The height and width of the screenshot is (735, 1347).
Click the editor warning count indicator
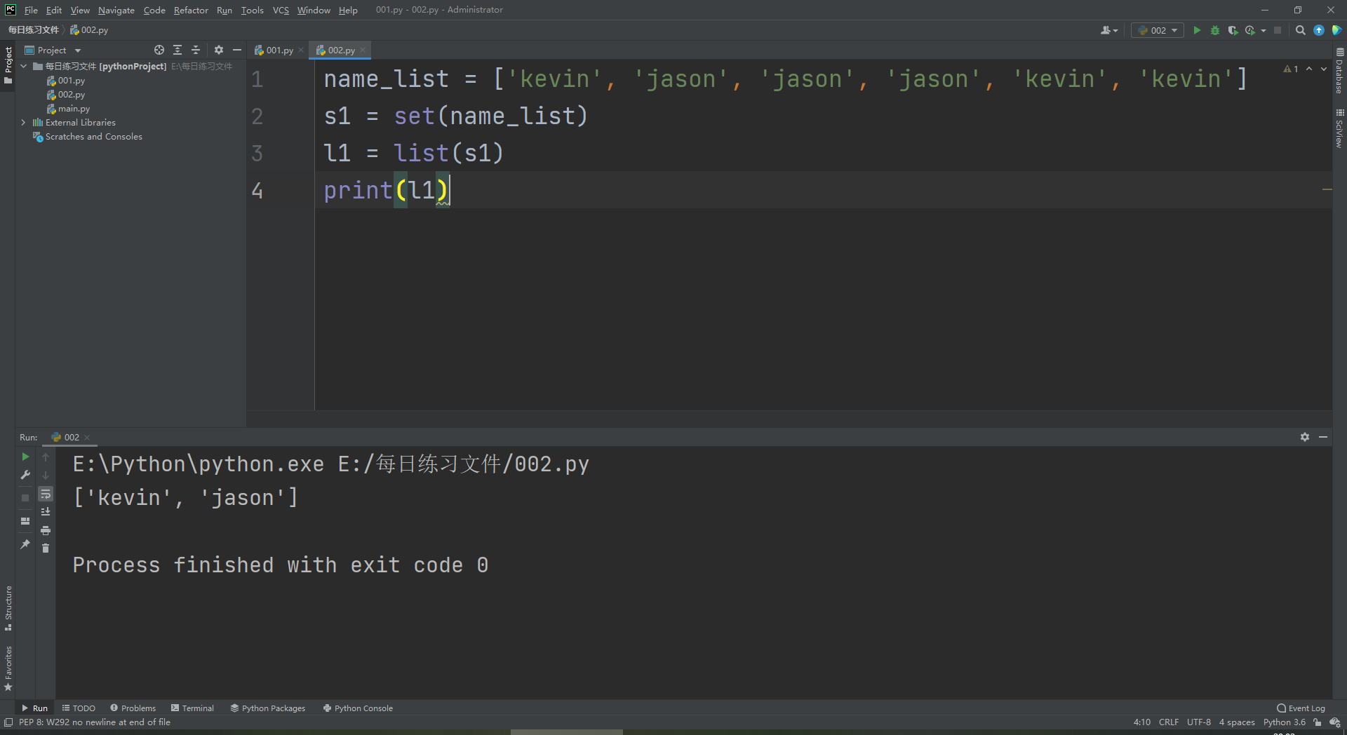[x=1291, y=69]
